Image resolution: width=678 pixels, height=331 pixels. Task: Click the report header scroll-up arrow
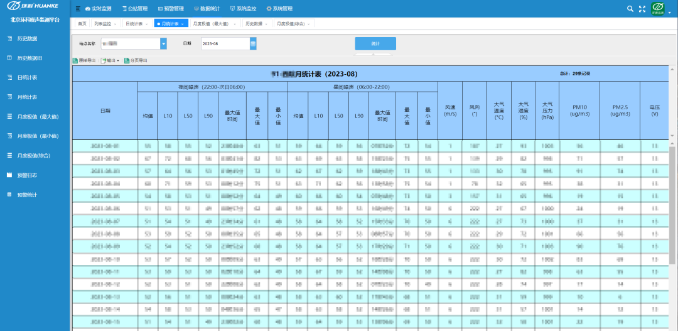672,69
